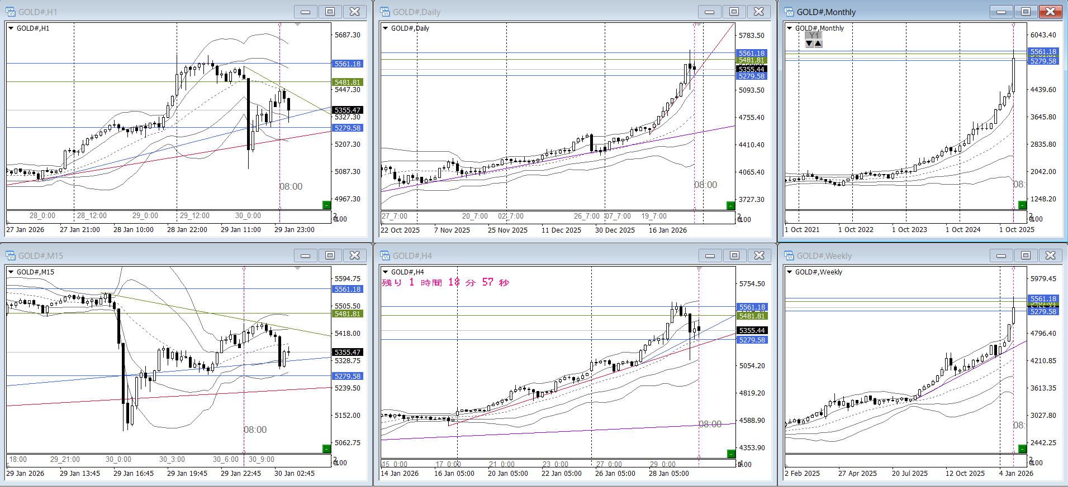
Task: Click the GOLD#,H1 chart window icon
Action: coord(11,12)
